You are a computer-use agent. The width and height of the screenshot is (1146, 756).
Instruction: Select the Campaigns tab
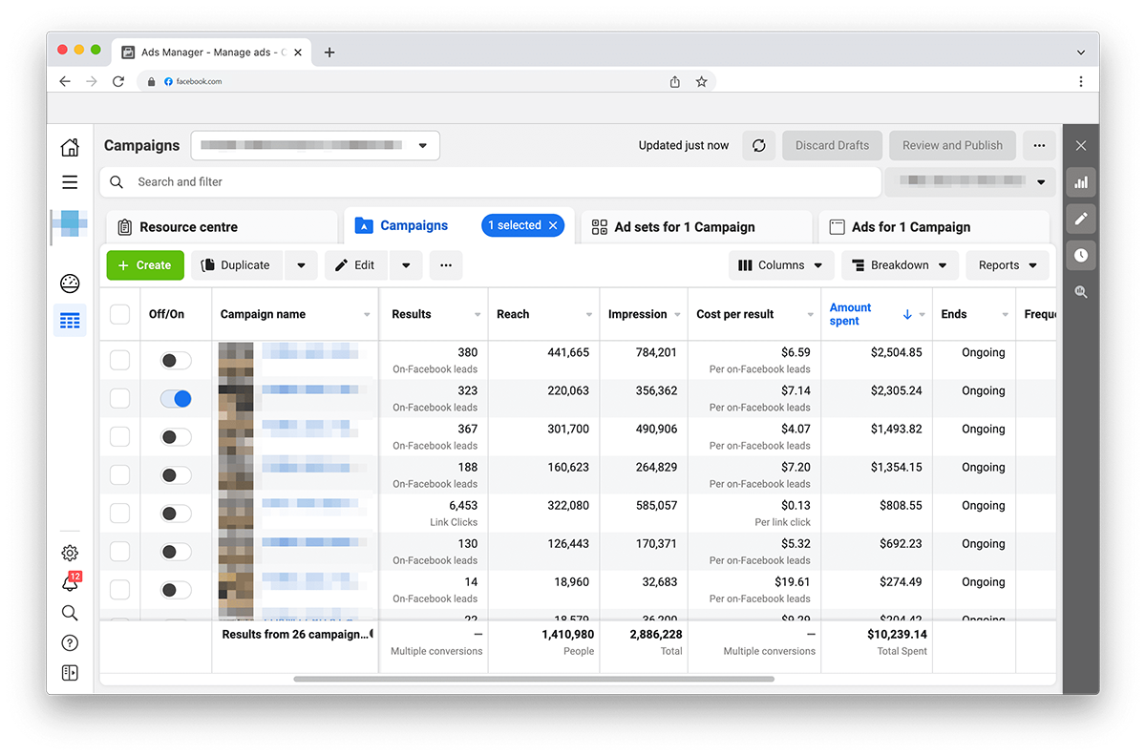414,225
